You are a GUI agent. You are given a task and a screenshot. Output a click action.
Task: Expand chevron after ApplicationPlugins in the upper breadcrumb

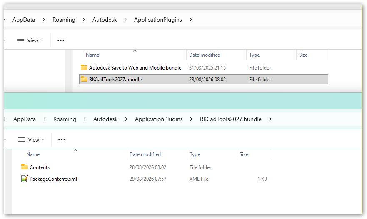tap(191, 20)
